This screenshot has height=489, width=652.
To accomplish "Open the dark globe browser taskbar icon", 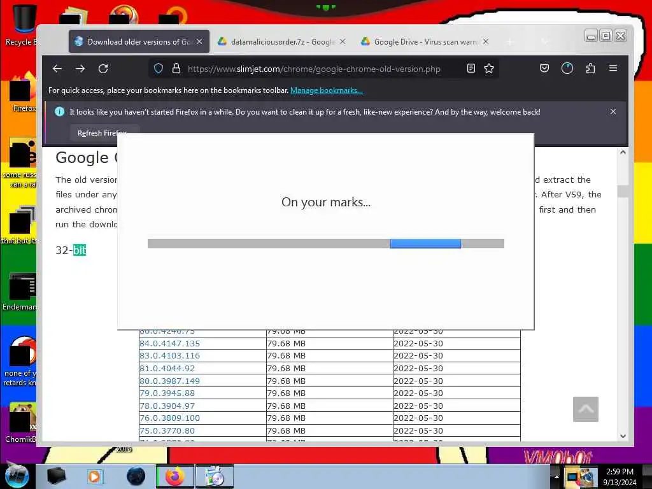I will 136,476.
